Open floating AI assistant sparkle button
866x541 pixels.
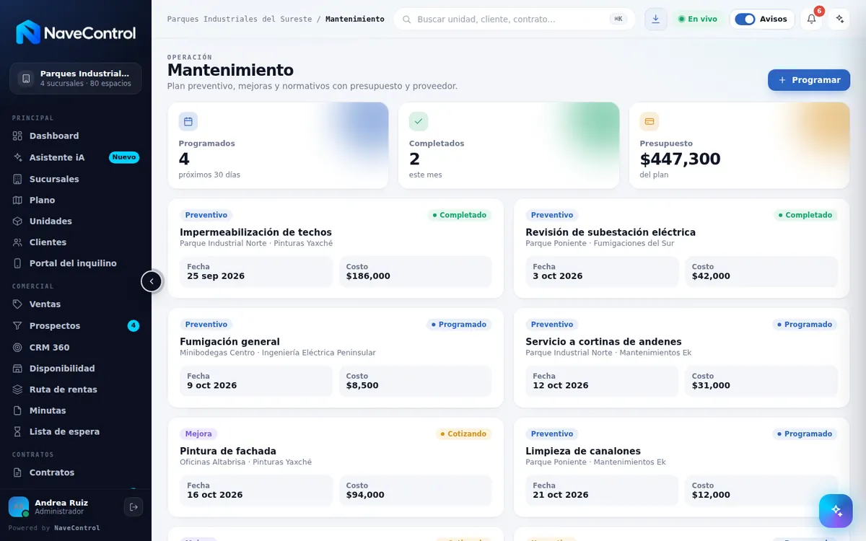point(836,511)
